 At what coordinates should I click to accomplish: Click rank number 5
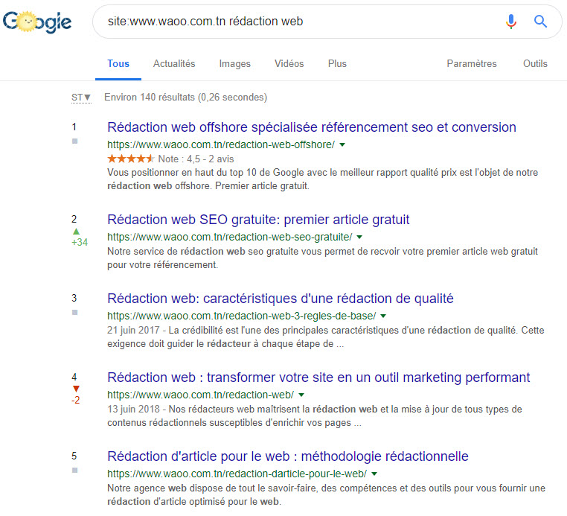74,456
